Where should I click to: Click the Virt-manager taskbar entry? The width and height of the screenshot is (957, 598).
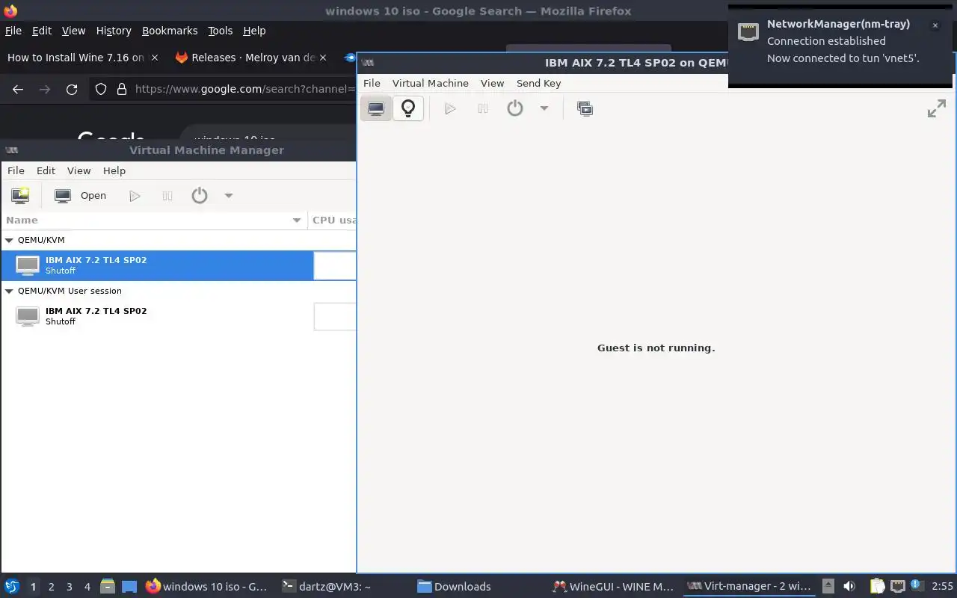(749, 587)
